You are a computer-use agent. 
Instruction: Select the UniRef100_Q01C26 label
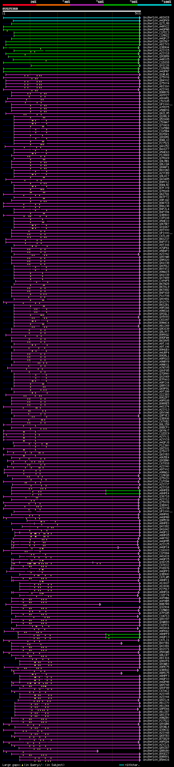(156, 66)
